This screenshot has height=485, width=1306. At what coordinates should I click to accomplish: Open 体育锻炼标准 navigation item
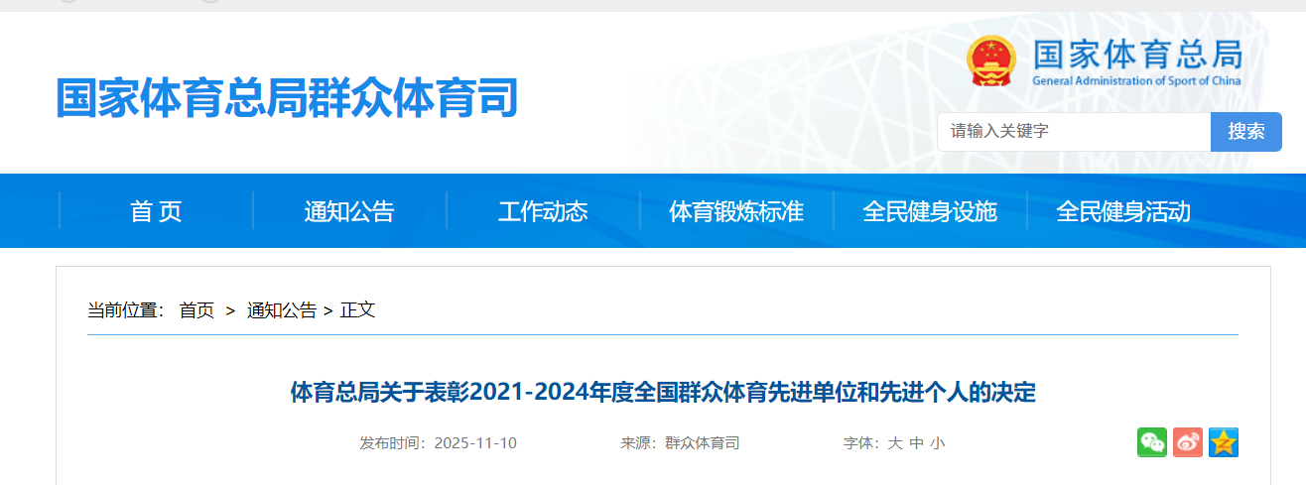(x=736, y=211)
